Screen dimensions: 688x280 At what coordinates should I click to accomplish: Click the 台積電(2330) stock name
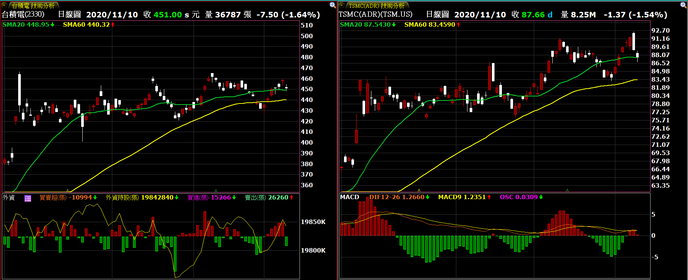point(23,14)
